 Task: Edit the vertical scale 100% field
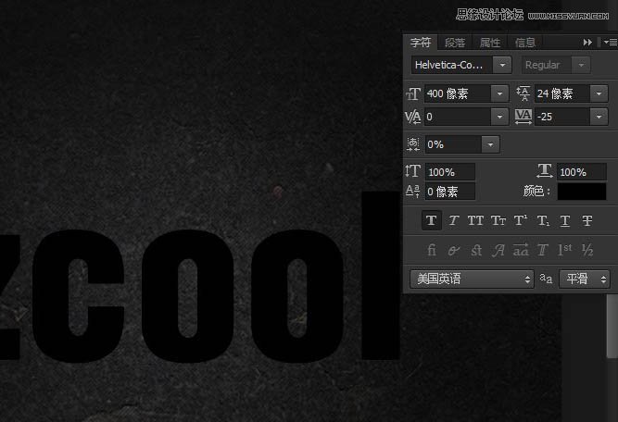click(450, 172)
